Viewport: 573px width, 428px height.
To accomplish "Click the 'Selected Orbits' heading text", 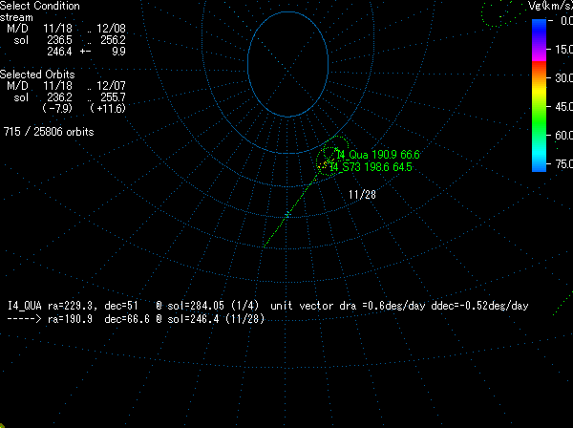I will 37,75.
